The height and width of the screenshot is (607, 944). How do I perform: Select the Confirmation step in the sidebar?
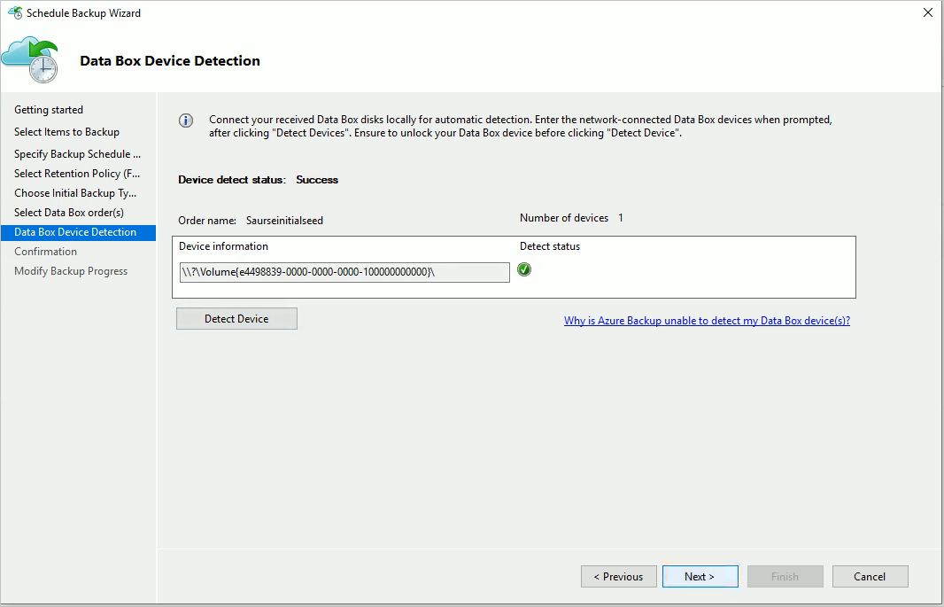pos(45,251)
